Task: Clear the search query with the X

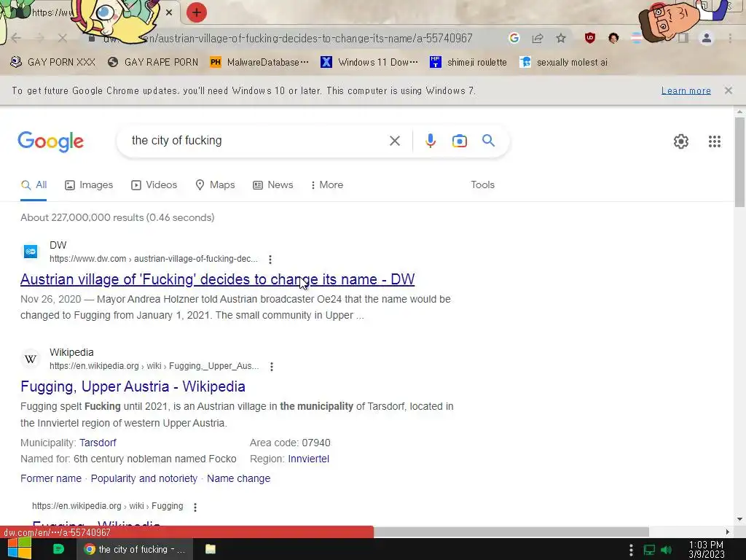Action: point(394,141)
